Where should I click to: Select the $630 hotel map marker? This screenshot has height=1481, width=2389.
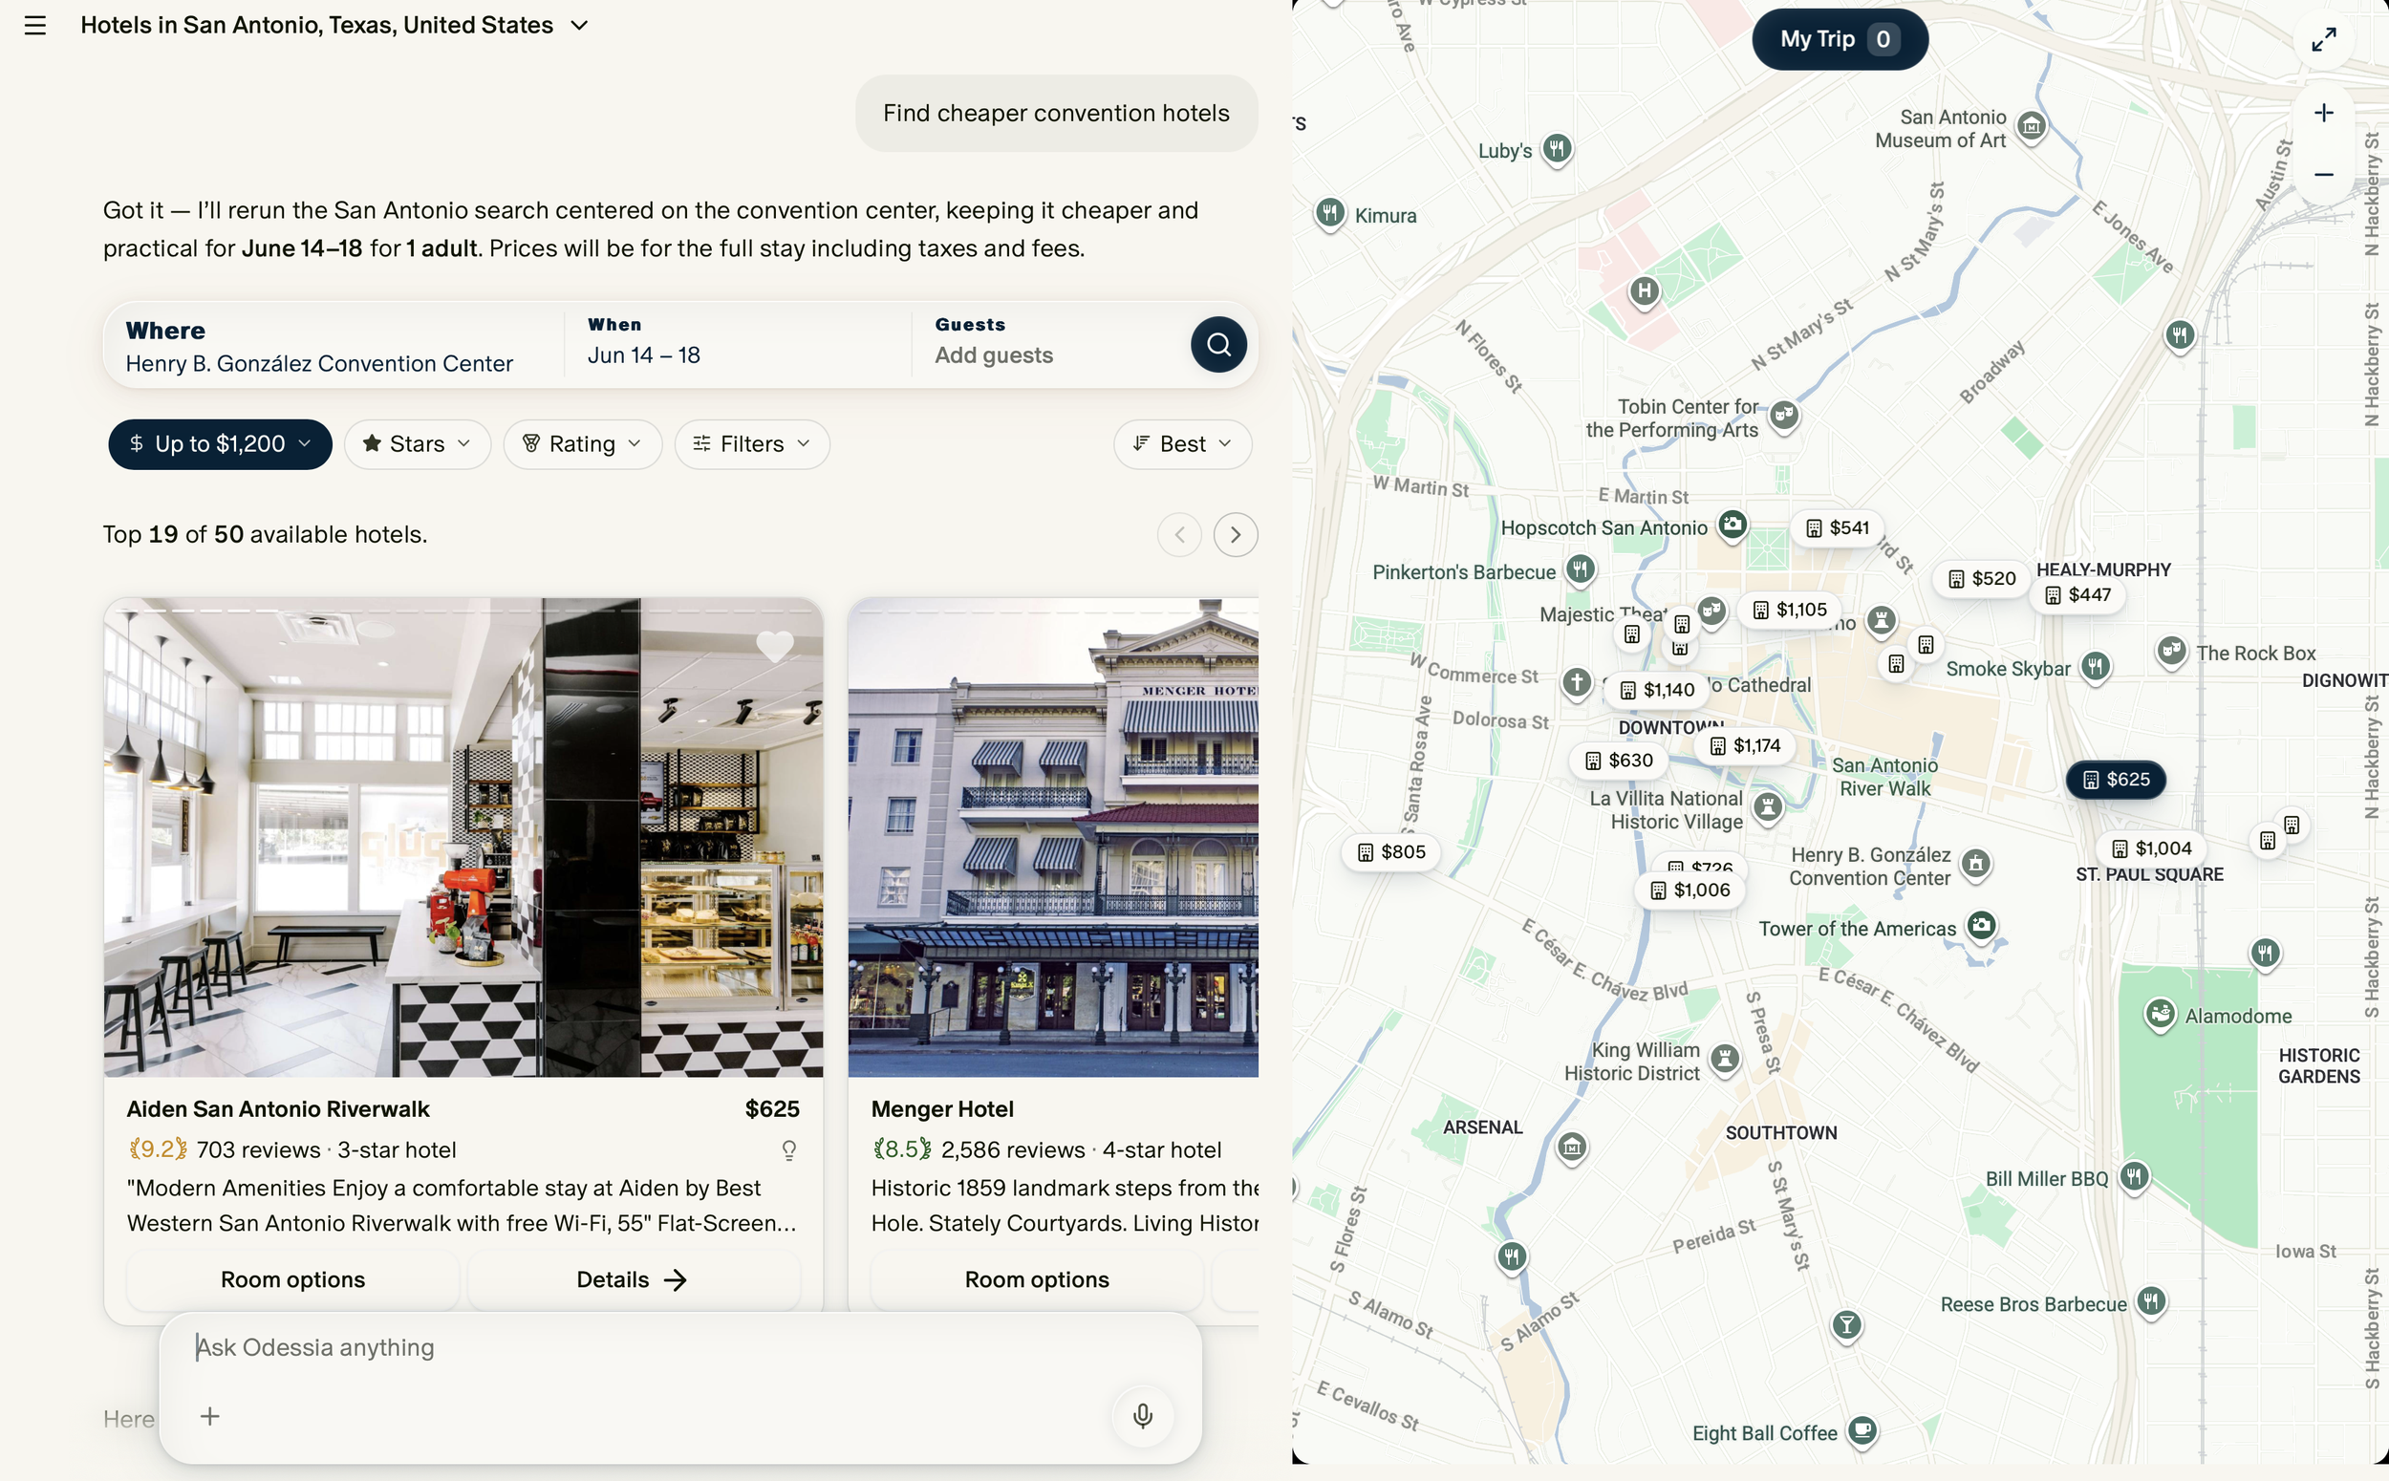[1618, 762]
